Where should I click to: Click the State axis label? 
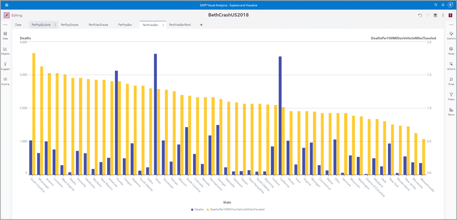coord(227,202)
